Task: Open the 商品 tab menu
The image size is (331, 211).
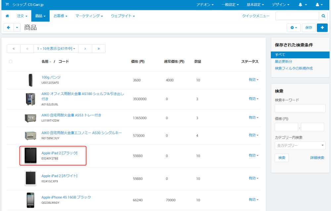Action: pos(40,16)
